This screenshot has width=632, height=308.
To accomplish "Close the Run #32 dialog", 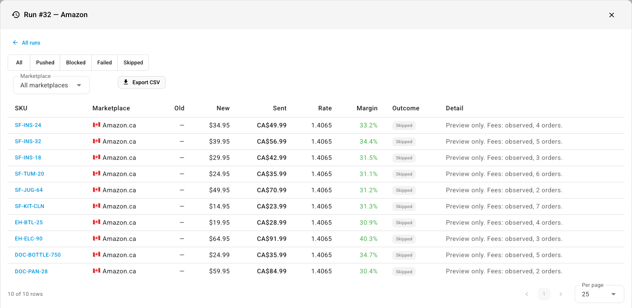I will click(x=612, y=15).
